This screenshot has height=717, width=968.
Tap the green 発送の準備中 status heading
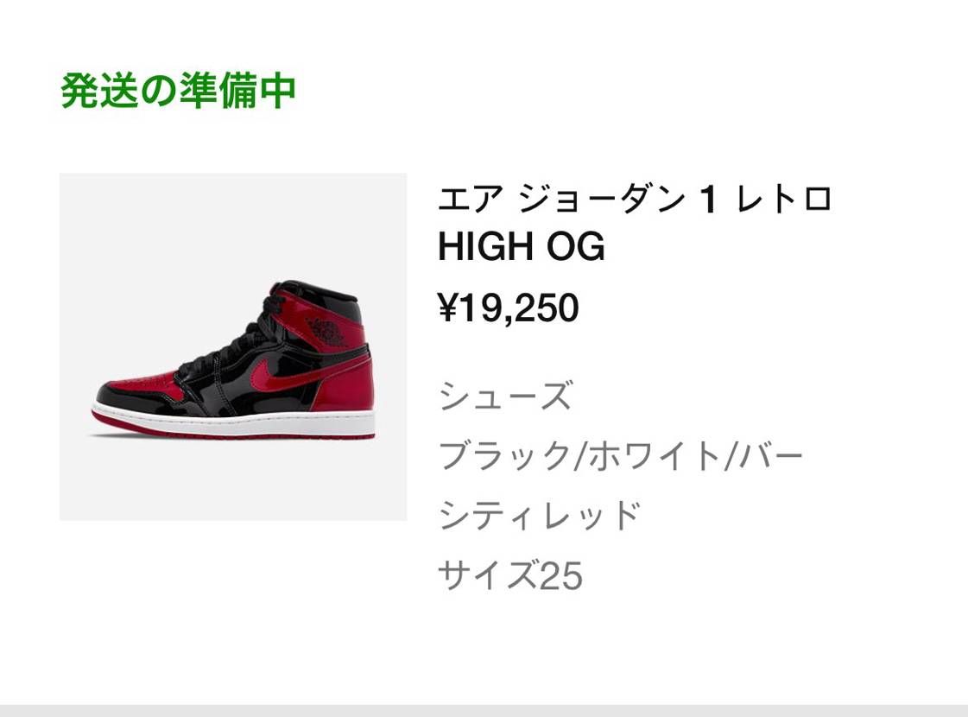click(178, 91)
